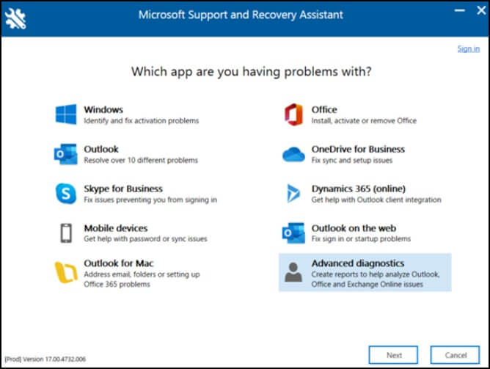Select the Windows option title
This screenshot has height=369, width=490.
[103, 109]
